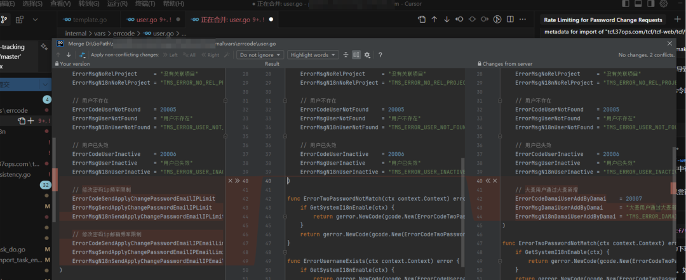Switch to the template.go tab
Screen dimensions: 686x280
point(90,20)
